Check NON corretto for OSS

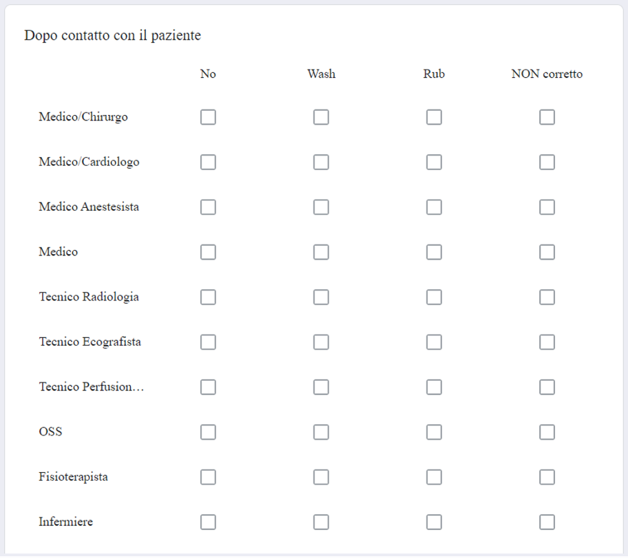[547, 432]
